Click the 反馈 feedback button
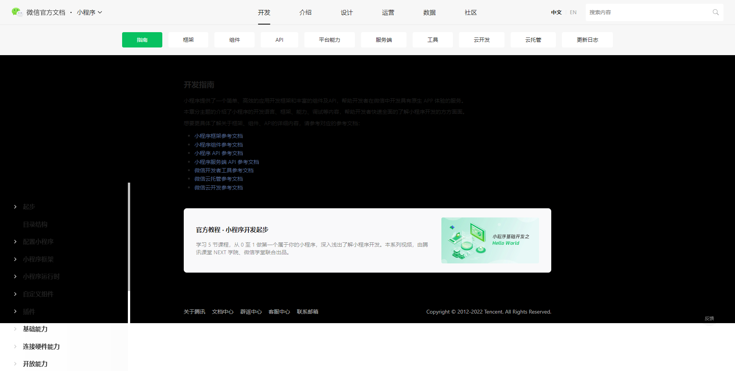Image resolution: width=735 pixels, height=371 pixels. 709,319
